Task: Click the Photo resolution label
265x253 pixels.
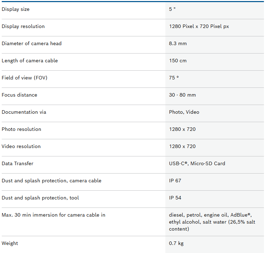Action: 21,129
